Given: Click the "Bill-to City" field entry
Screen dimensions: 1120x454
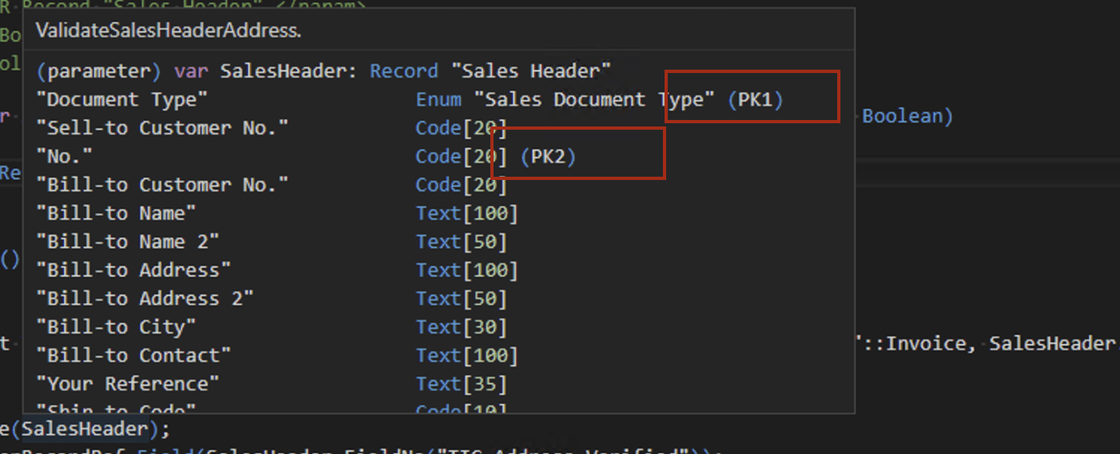Looking at the screenshot, I should click(117, 327).
